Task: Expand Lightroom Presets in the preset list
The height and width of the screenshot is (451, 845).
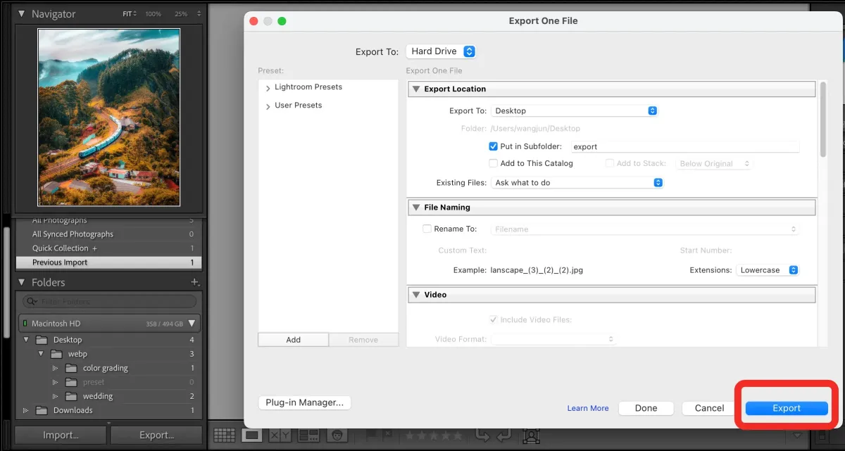Action: click(x=268, y=89)
